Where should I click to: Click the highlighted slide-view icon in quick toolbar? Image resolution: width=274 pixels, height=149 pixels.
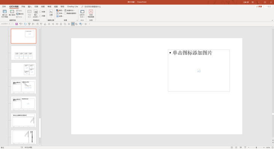pos(73,24)
